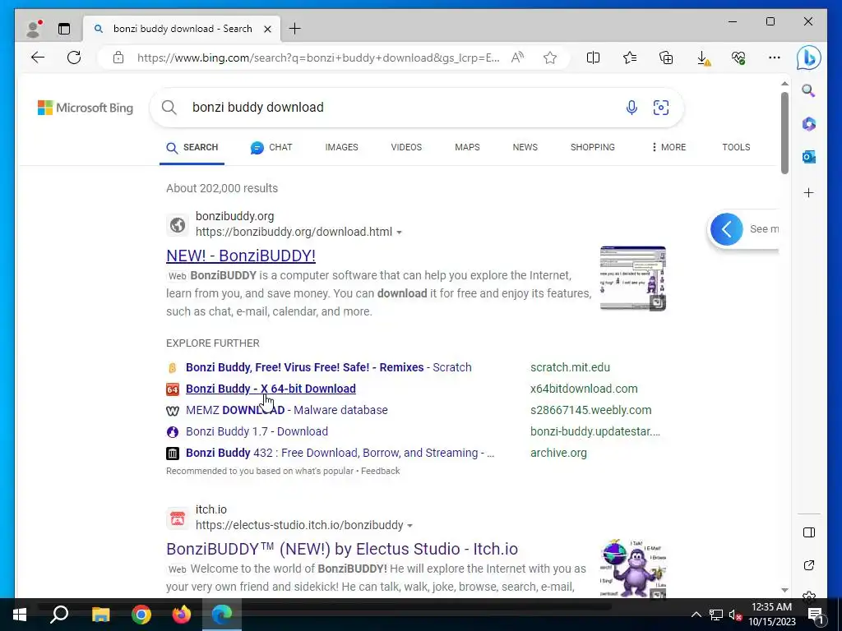
Task: Expand itch.io URL dropdown arrow
Action: (x=409, y=525)
